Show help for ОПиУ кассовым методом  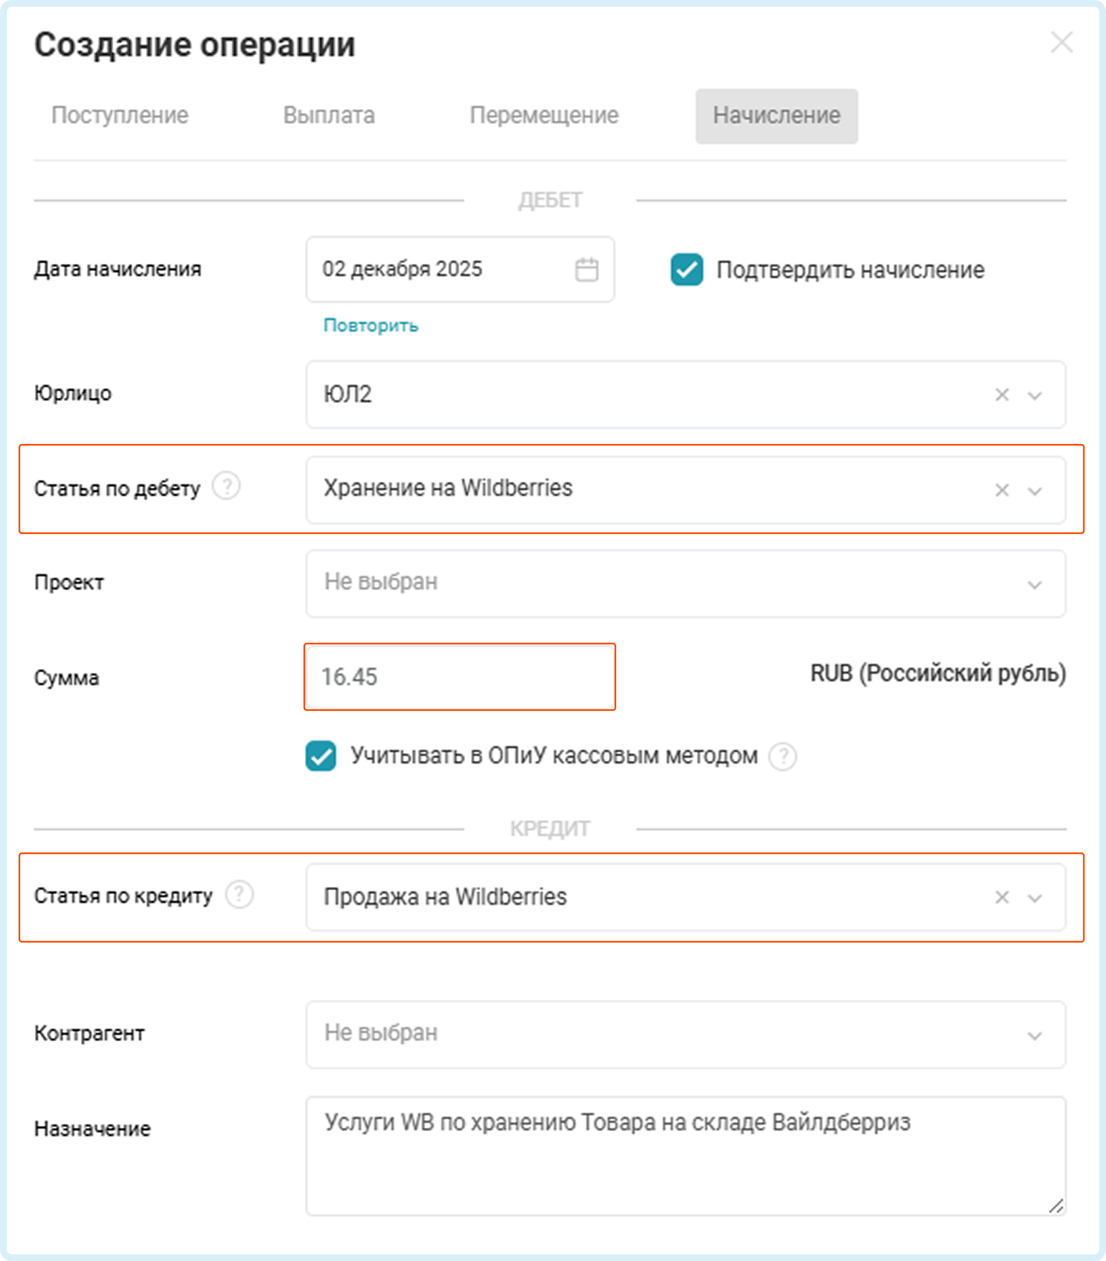[x=783, y=756]
